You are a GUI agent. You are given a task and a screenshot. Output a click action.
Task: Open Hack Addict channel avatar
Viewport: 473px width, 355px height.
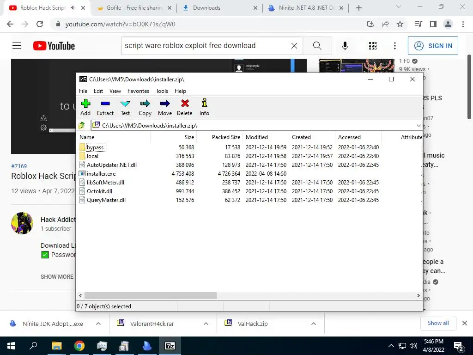click(x=22, y=223)
